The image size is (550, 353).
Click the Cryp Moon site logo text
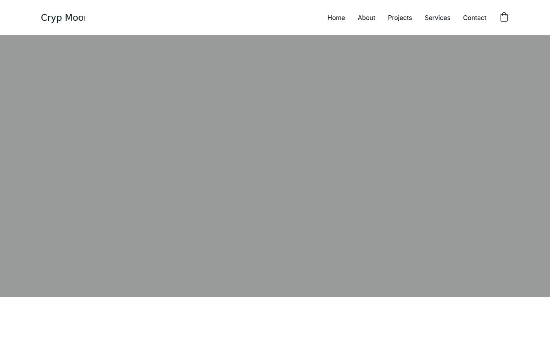coord(63,18)
